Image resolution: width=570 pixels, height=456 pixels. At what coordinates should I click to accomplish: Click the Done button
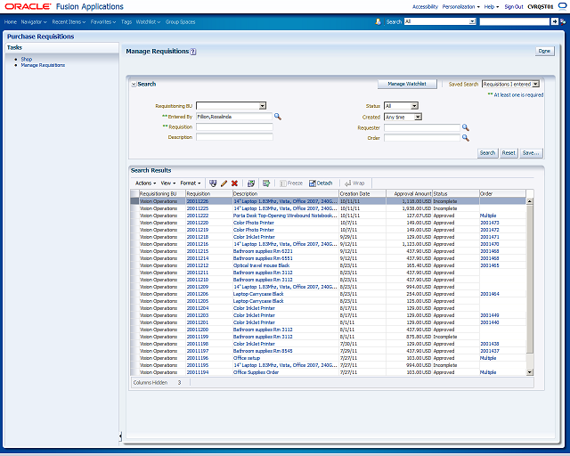(544, 51)
